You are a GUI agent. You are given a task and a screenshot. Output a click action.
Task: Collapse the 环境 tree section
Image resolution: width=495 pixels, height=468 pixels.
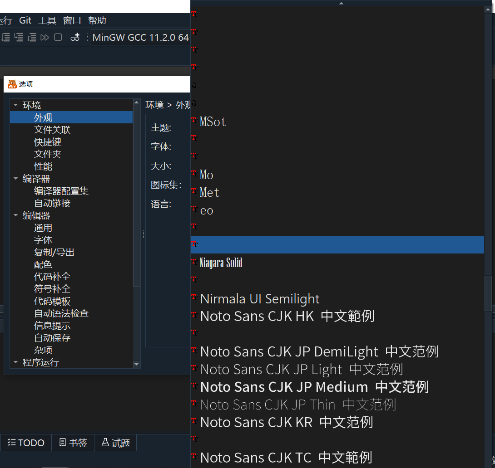(15, 105)
